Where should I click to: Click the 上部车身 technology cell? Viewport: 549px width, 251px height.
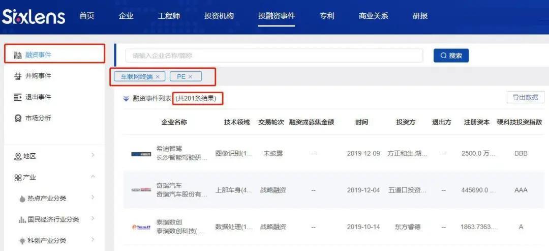(234, 190)
